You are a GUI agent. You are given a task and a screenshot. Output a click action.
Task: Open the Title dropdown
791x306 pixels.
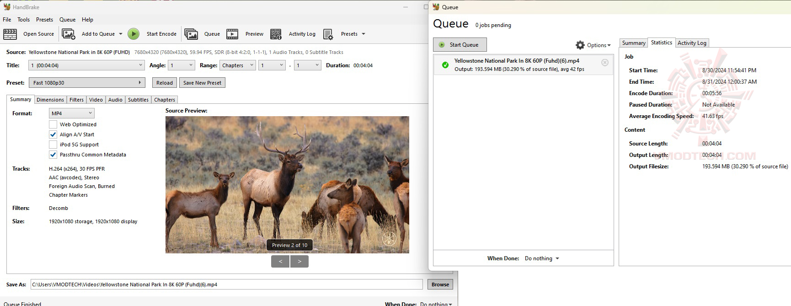coord(86,65)
